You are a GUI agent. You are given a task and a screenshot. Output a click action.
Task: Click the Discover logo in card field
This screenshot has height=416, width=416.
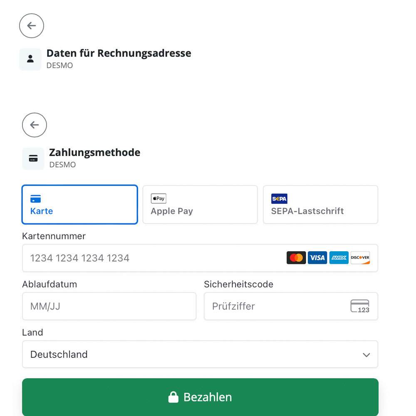point(360,258)
